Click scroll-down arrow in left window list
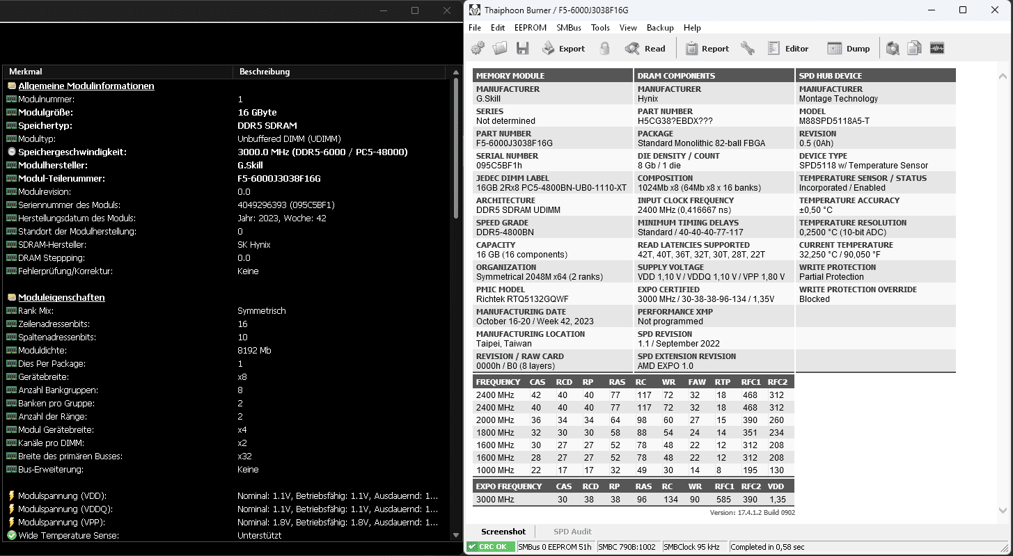Image resolution: width=1013 pixels, height=556 pixels. coord(456,535)
